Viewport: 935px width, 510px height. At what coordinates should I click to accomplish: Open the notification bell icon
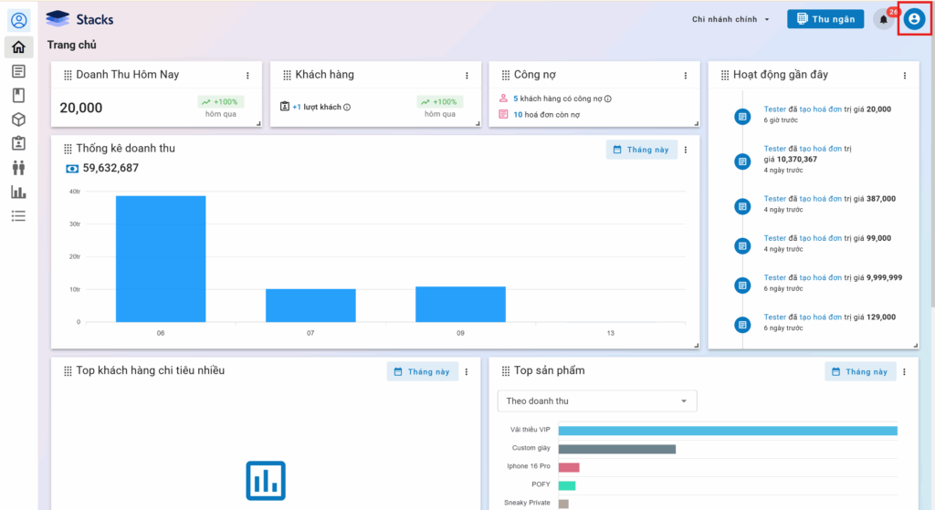tap(883, 19)
